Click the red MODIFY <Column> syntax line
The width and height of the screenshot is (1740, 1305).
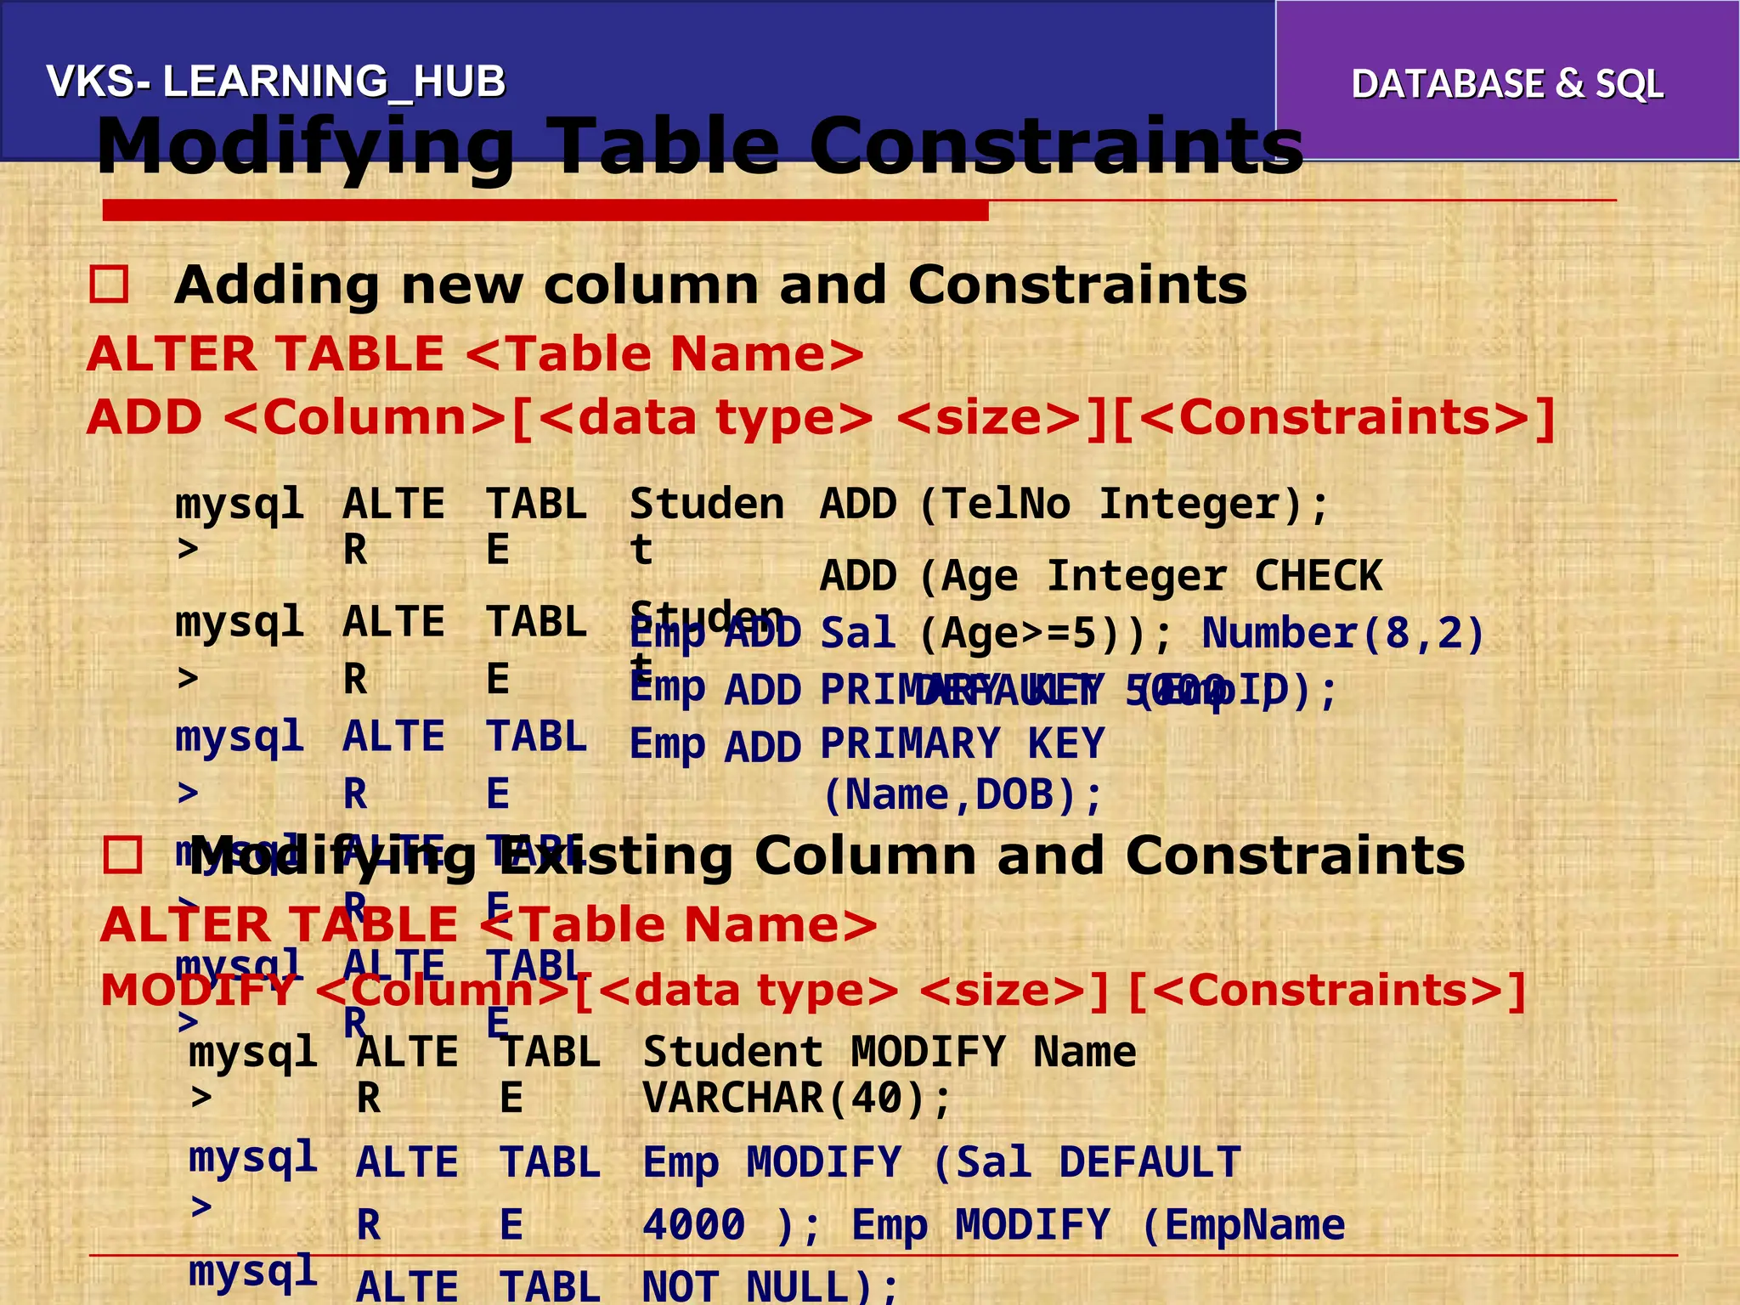click(x=813, y=991)
